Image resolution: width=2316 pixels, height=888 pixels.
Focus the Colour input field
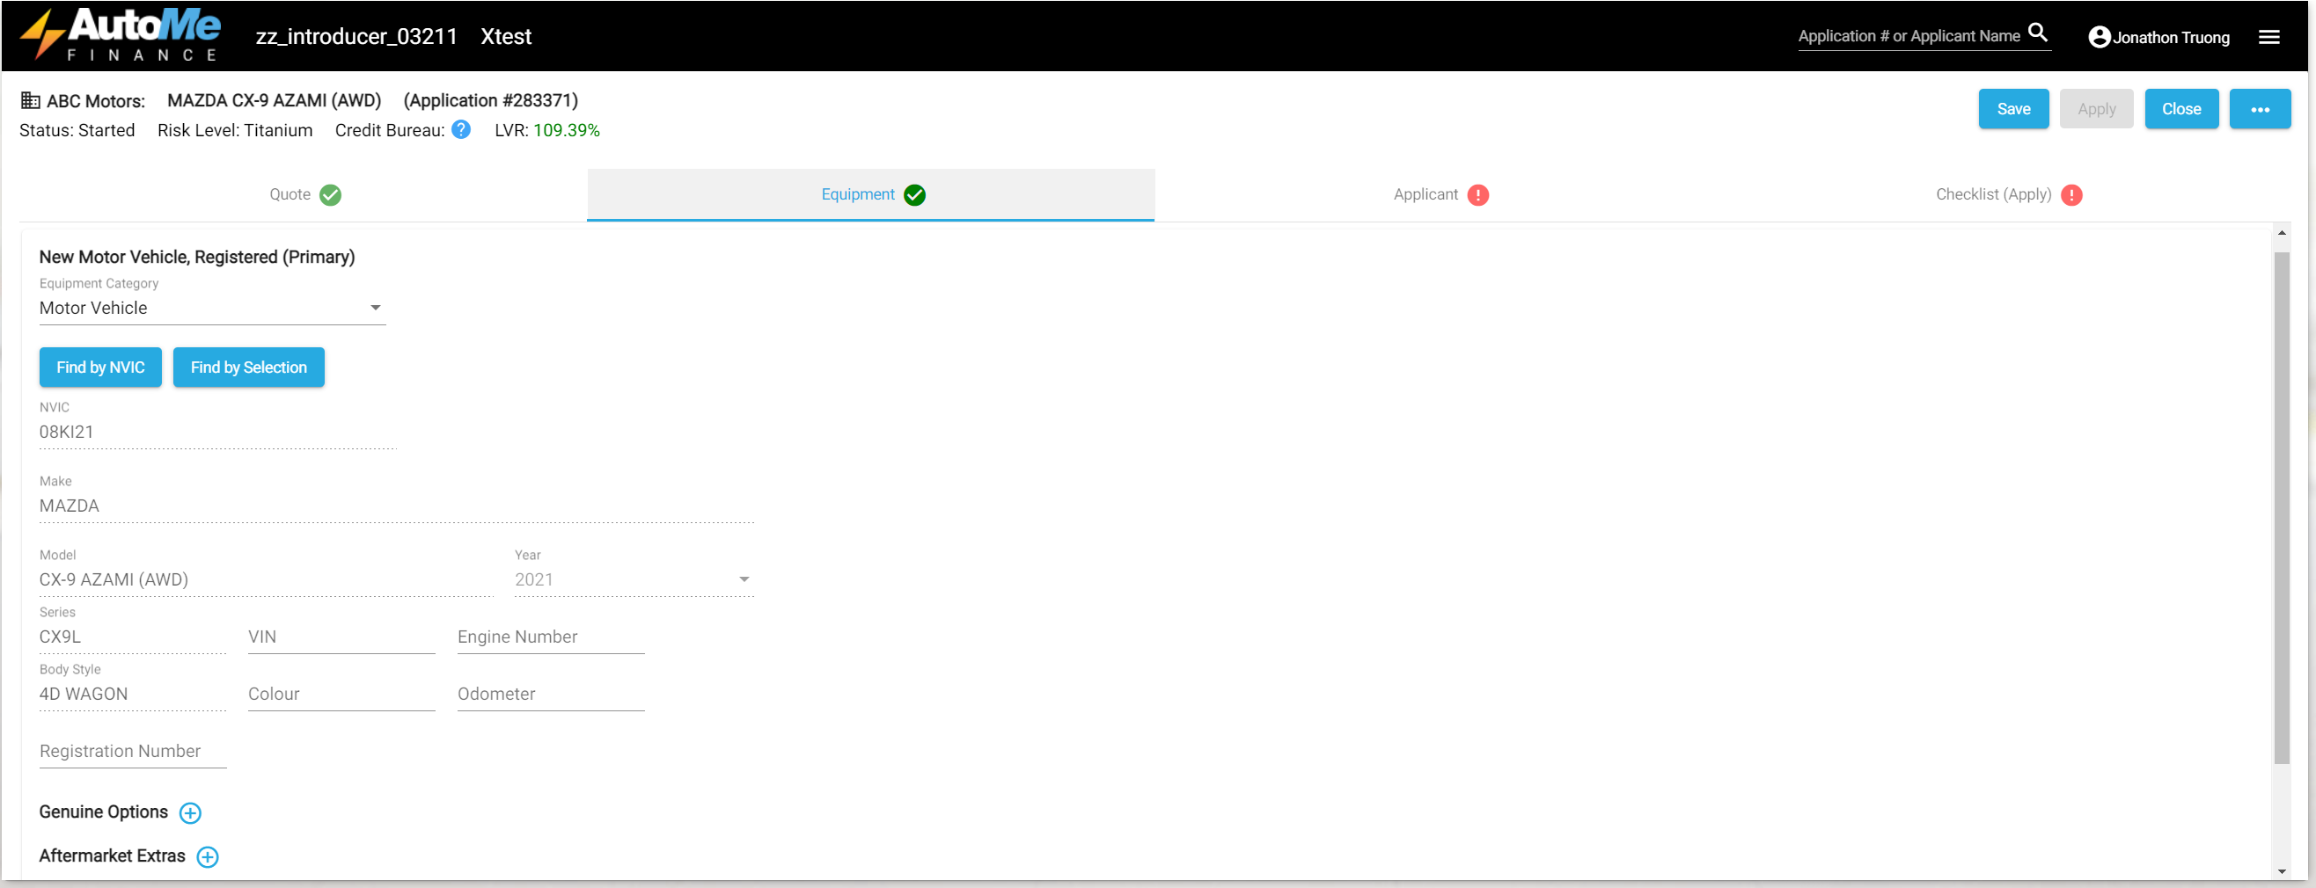[341, 694]
